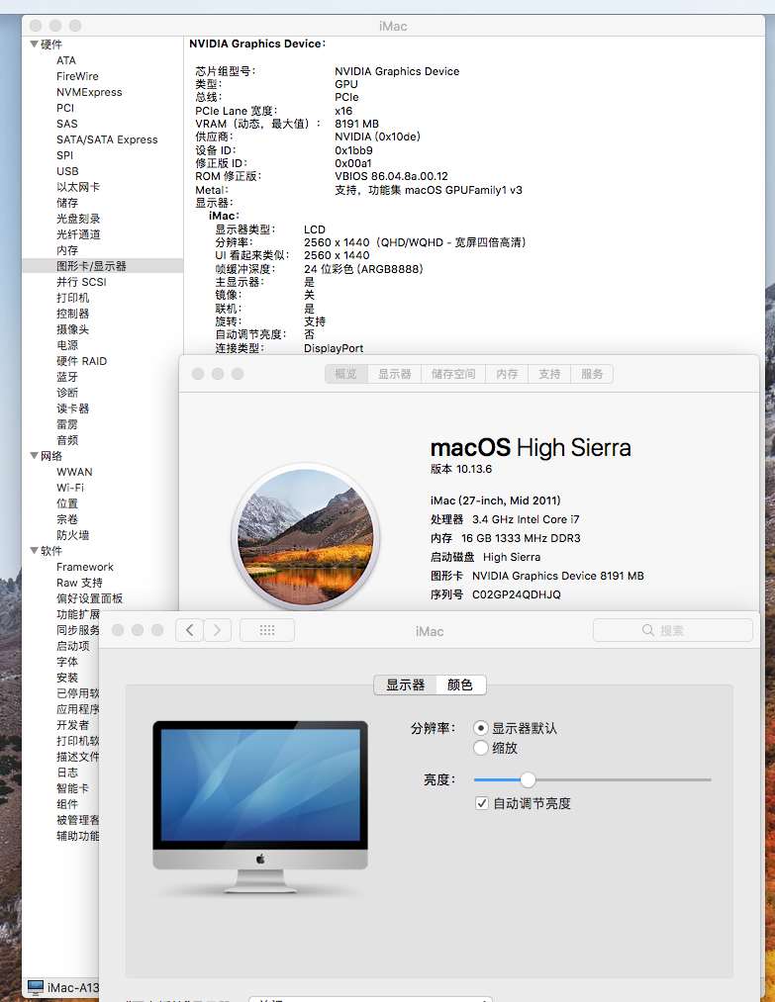Select the 显示器默认 resolution radio button

click(x=481, y=728)
